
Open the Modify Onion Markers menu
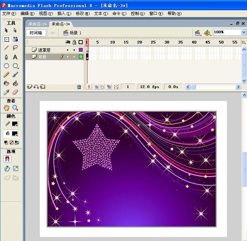(x=116, y=87)
